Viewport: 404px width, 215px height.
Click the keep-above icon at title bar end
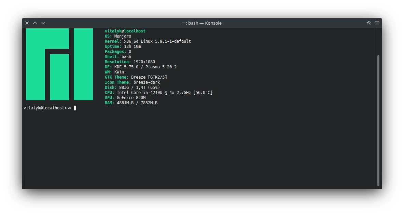(x=377, y=23)
